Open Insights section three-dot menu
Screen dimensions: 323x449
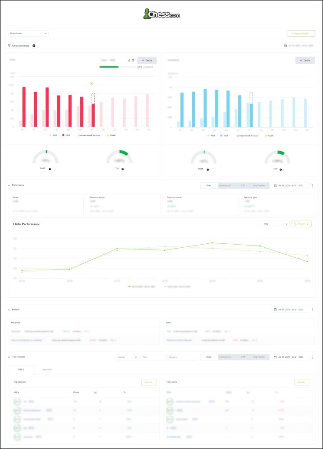click(312, 310)
